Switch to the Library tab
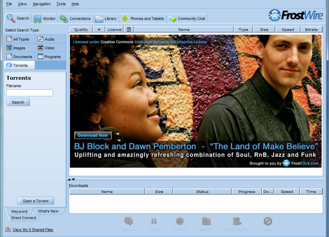 (x=106, y=18)
